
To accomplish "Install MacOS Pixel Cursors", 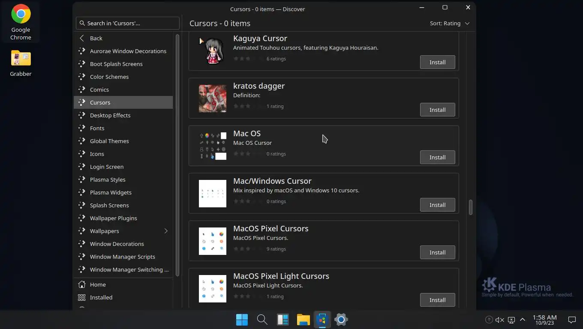I will [438, 252].
